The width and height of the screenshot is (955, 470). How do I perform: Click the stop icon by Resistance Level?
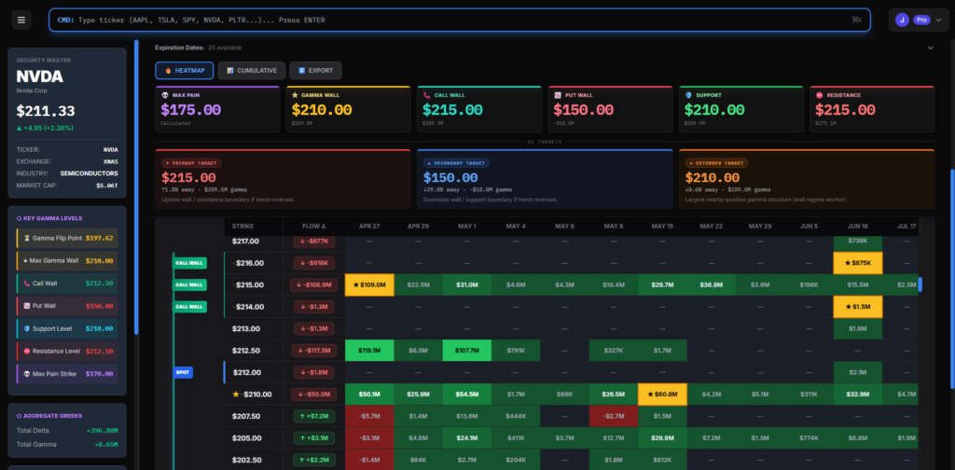[26, 352]
